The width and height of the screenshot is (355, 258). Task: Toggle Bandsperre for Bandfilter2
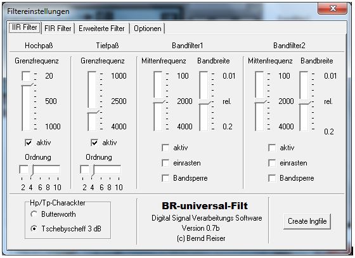click(272, 178)
